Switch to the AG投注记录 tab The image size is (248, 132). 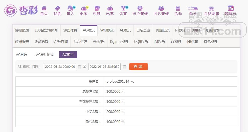click(45, 55)
